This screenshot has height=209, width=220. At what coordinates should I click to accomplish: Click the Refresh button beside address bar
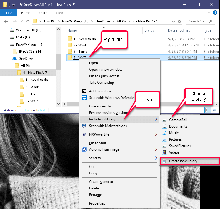pyautogui.click(x=179, y=21)
